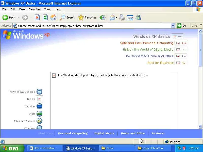The height and width of the screenshot is (152, 203).
Task: Open the Help menu
Action: pos(57,9)
